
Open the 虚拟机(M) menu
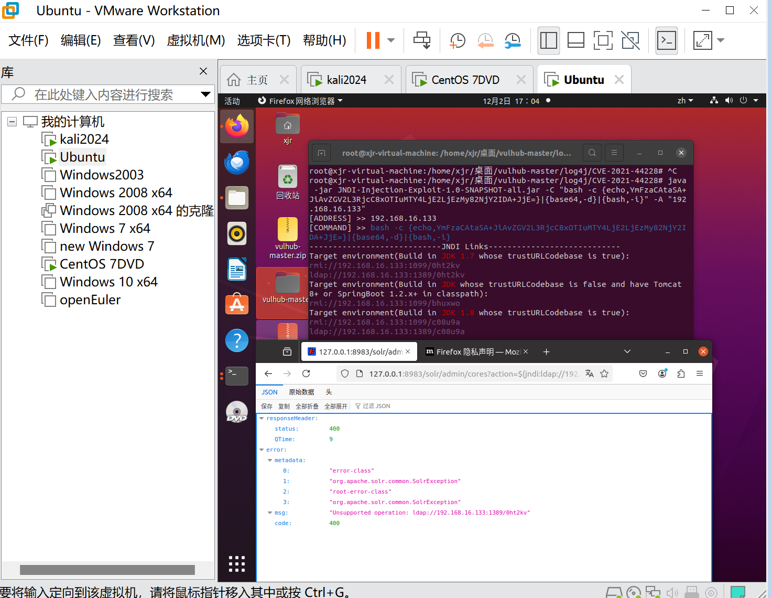(196, 40)
